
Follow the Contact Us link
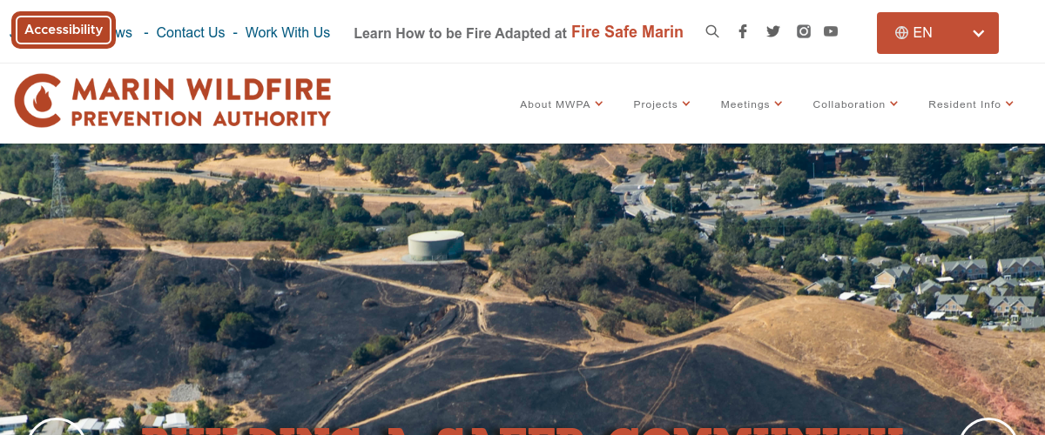(191, 32)
